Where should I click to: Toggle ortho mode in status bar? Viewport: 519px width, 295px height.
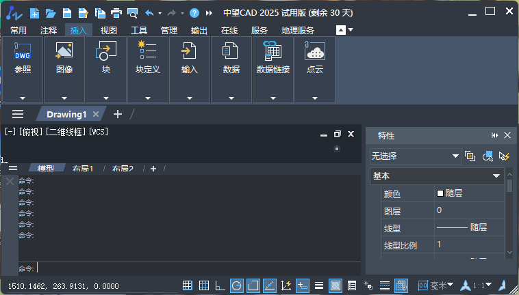pos(220,285)
